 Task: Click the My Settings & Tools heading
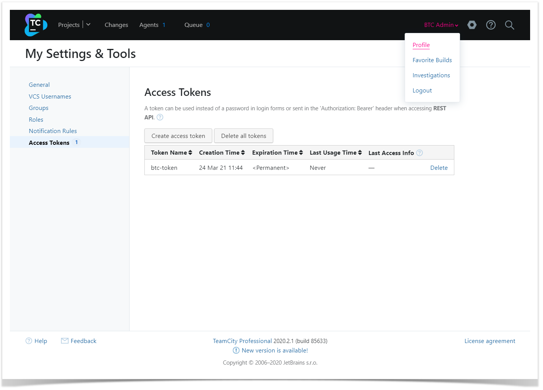[x=80, y=54]
